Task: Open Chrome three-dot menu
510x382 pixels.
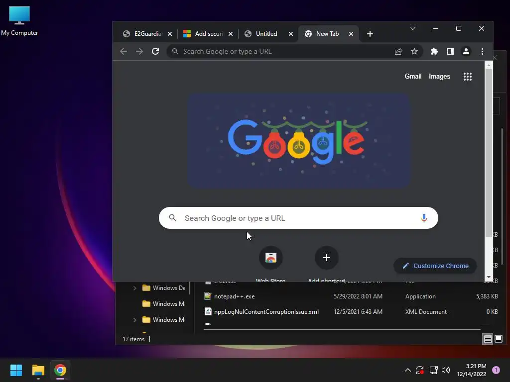Action: (482, 51)
